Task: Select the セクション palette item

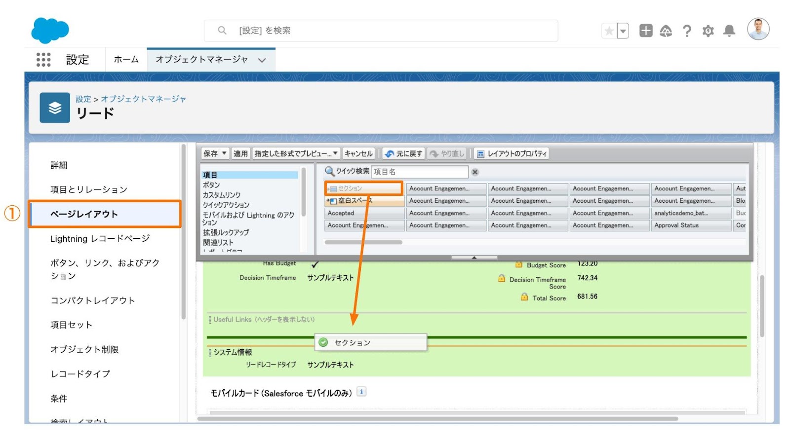Action: (363, 188)
